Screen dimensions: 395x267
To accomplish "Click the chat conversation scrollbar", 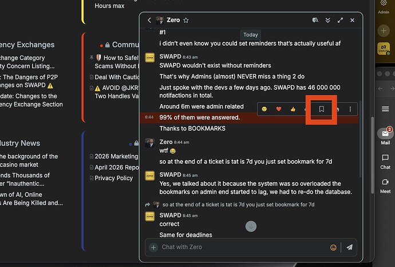I will pos(360,138).
